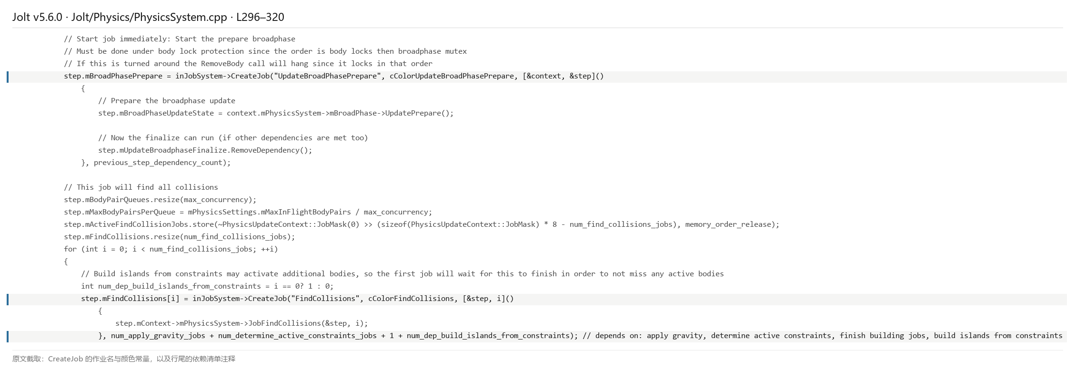The height and width of the screenshot is (369, 1075).
Task: Click the header Jolt v5.6.0 PhysicsSystem.cpp title
Action: [x=148, y=17]
